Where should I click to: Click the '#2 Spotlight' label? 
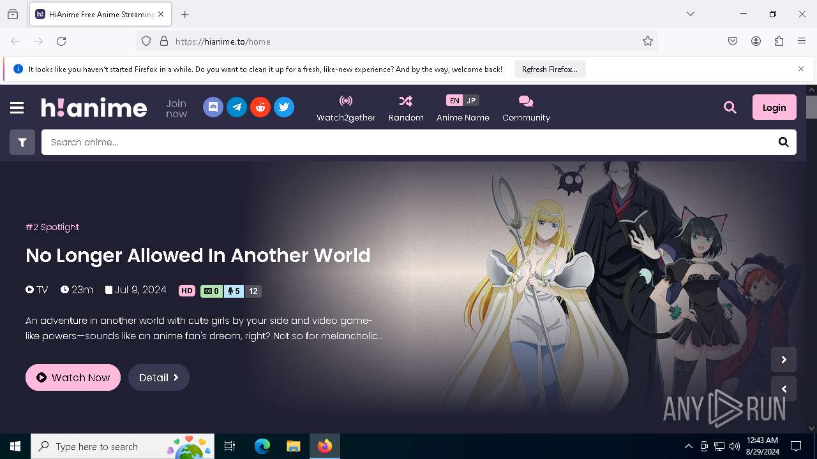[x=52, y=227]
